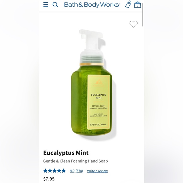Screen dimensions: 183x183
Task: Click the Eucalyptus Mint soap product image
Action: point(91,83)
